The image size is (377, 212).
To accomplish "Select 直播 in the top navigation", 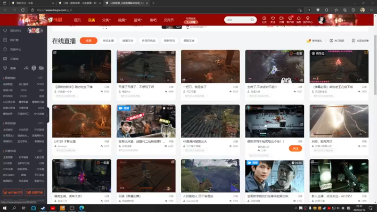I will point(91,20).
